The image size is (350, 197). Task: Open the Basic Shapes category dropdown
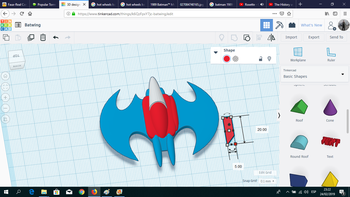[314, 74]
